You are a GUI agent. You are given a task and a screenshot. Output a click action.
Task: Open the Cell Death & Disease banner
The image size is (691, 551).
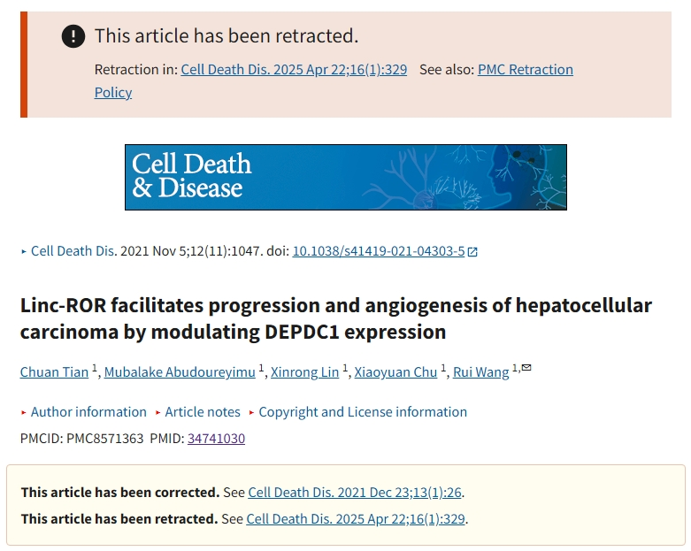click(346, 177)
